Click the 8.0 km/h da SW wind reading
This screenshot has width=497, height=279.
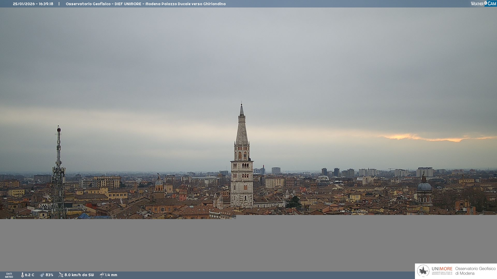(x=79, y=275)
